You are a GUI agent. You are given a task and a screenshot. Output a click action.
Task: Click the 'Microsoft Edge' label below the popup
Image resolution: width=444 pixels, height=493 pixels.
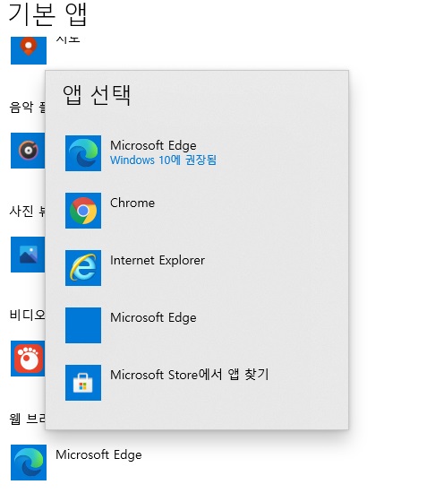click(x=98, y=455)
